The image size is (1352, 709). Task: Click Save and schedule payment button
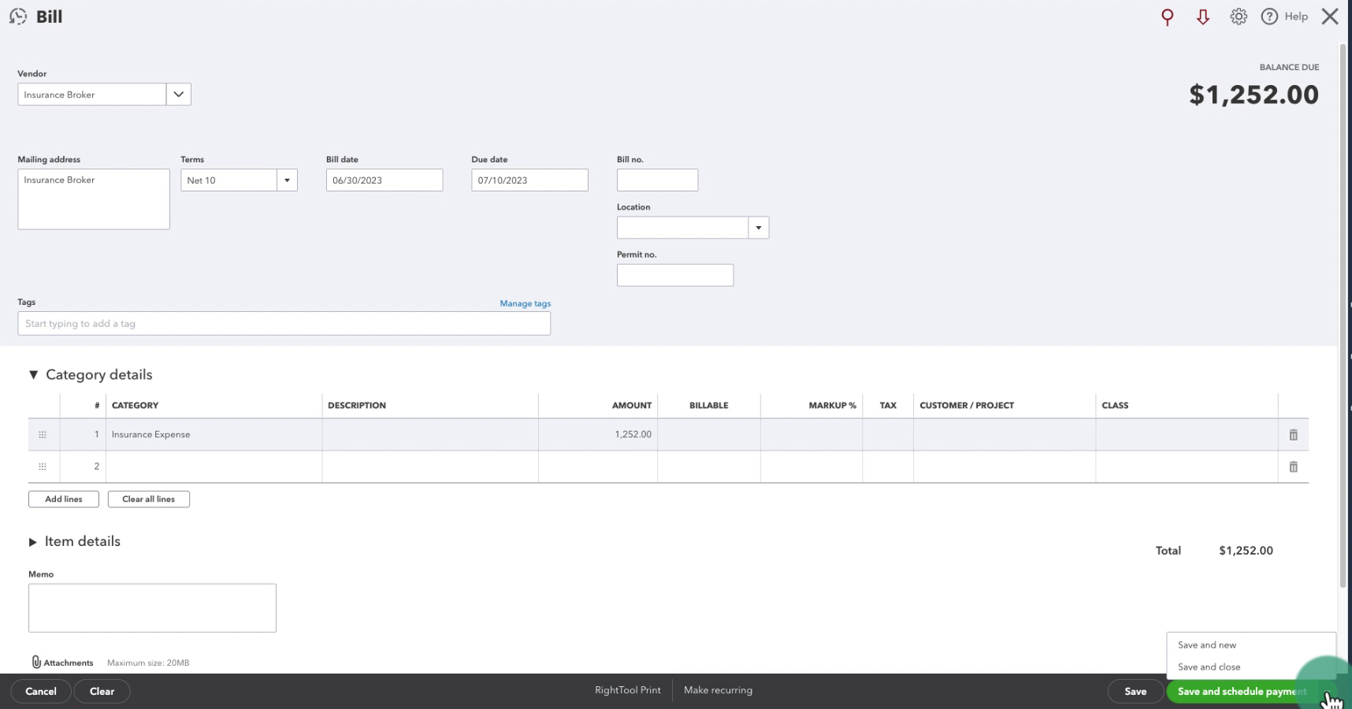(1242, 692)
